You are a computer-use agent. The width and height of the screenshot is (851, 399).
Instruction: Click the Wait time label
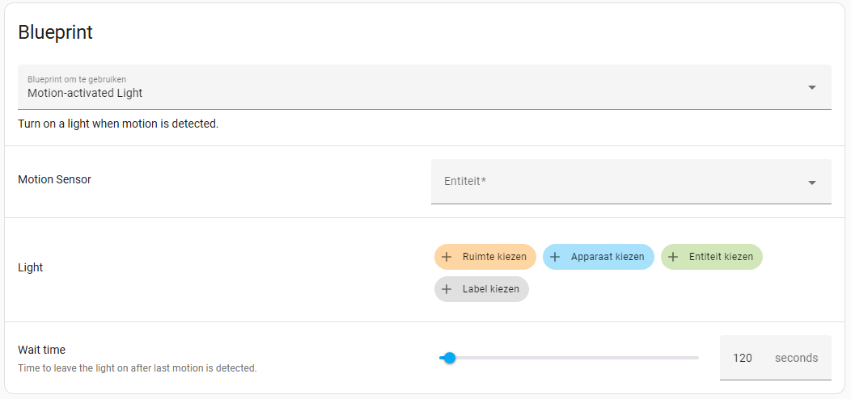click(x=42, y=350)
